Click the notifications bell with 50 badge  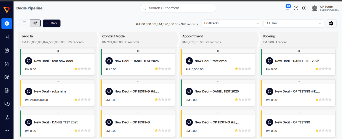[287, 8]
